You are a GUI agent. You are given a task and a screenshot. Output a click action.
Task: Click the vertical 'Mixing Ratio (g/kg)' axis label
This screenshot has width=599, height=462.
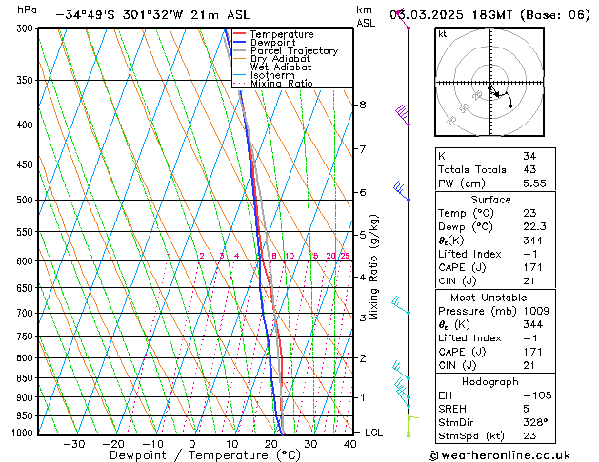[373, 267]
